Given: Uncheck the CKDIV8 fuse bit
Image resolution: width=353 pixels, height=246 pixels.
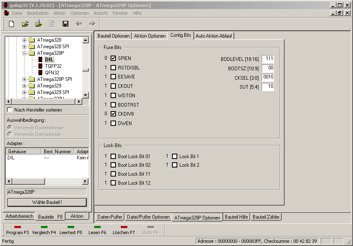Looking at the screenshot, I should (113, 114).
